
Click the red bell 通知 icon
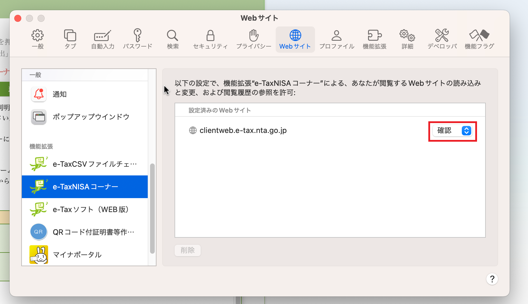[x=39, y=94]
